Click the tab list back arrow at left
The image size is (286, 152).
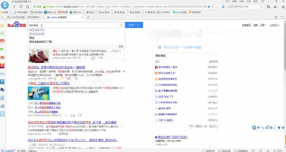(x=2, y=17)
